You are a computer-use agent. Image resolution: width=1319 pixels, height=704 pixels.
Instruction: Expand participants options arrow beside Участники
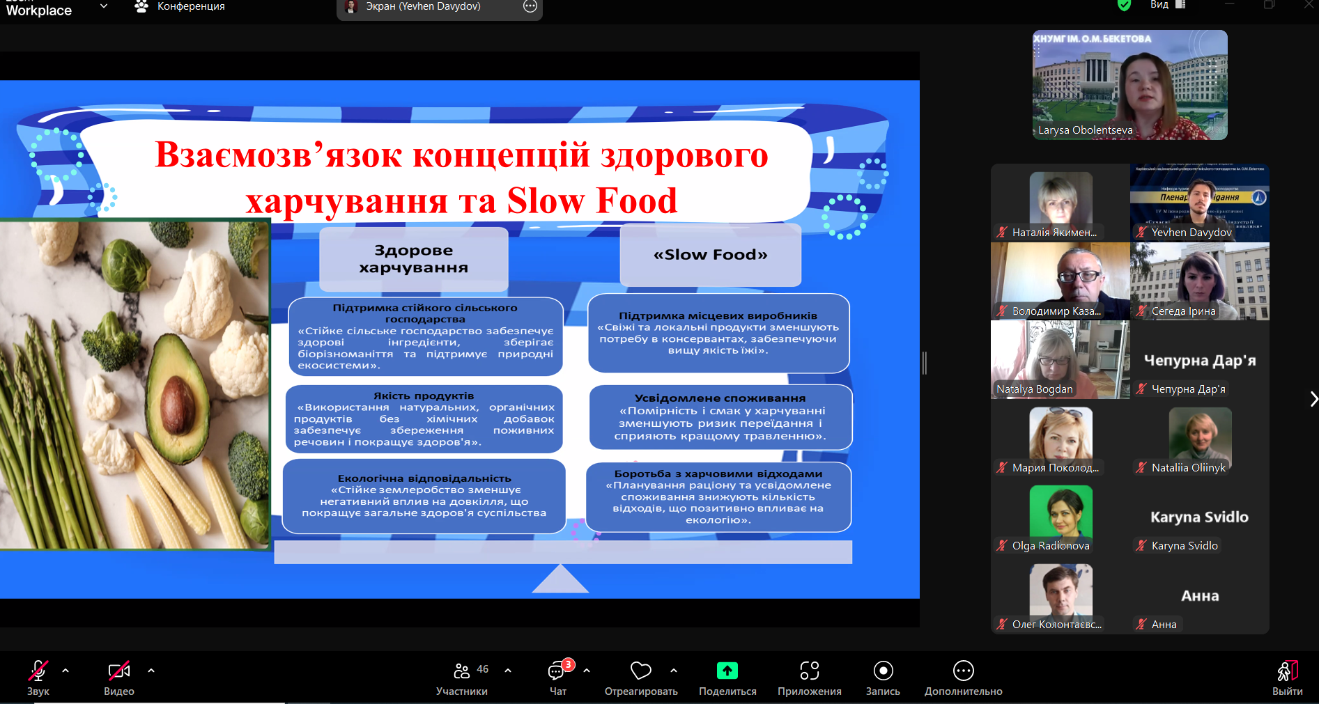click(508, 671)
